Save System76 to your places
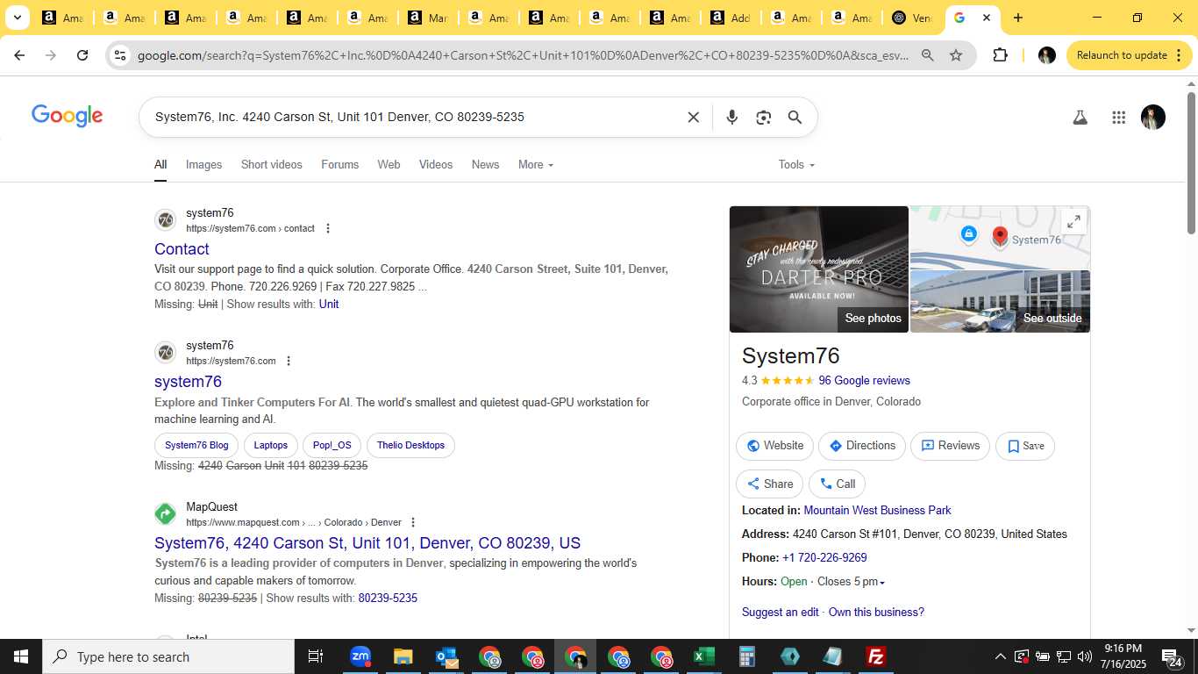 click(1025, 446)
